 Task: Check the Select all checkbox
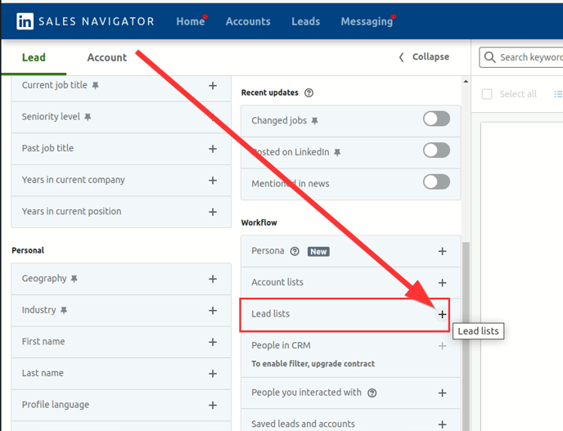(x=487, y=94)
